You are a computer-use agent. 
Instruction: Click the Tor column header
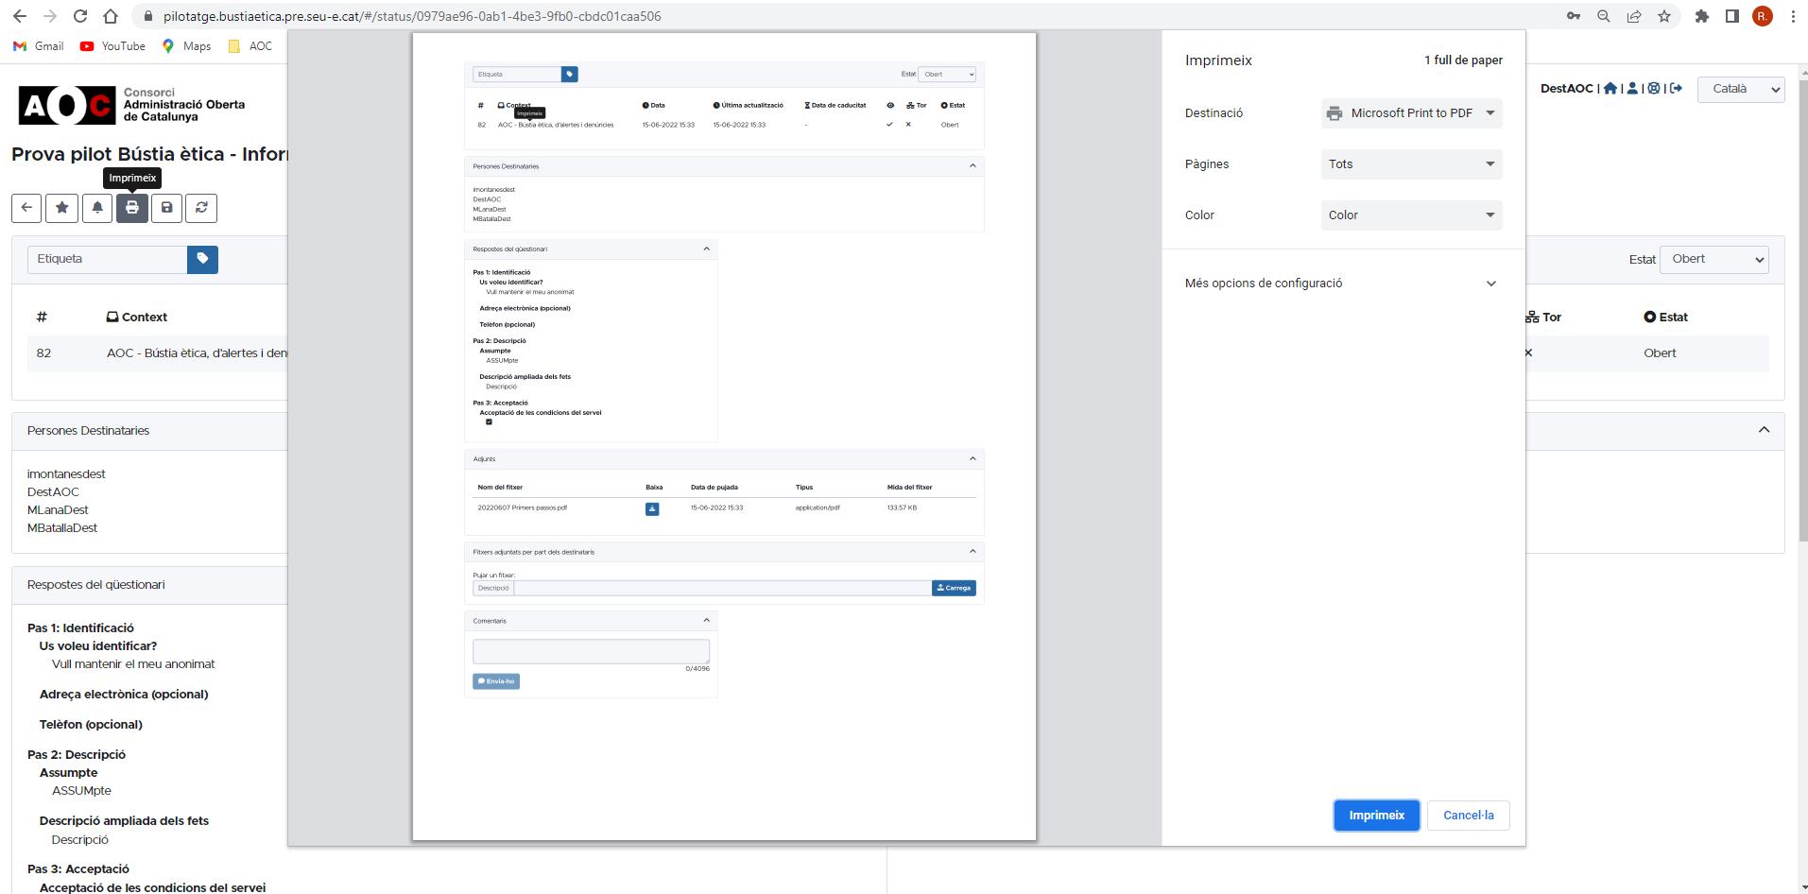tap(1543, 318)
